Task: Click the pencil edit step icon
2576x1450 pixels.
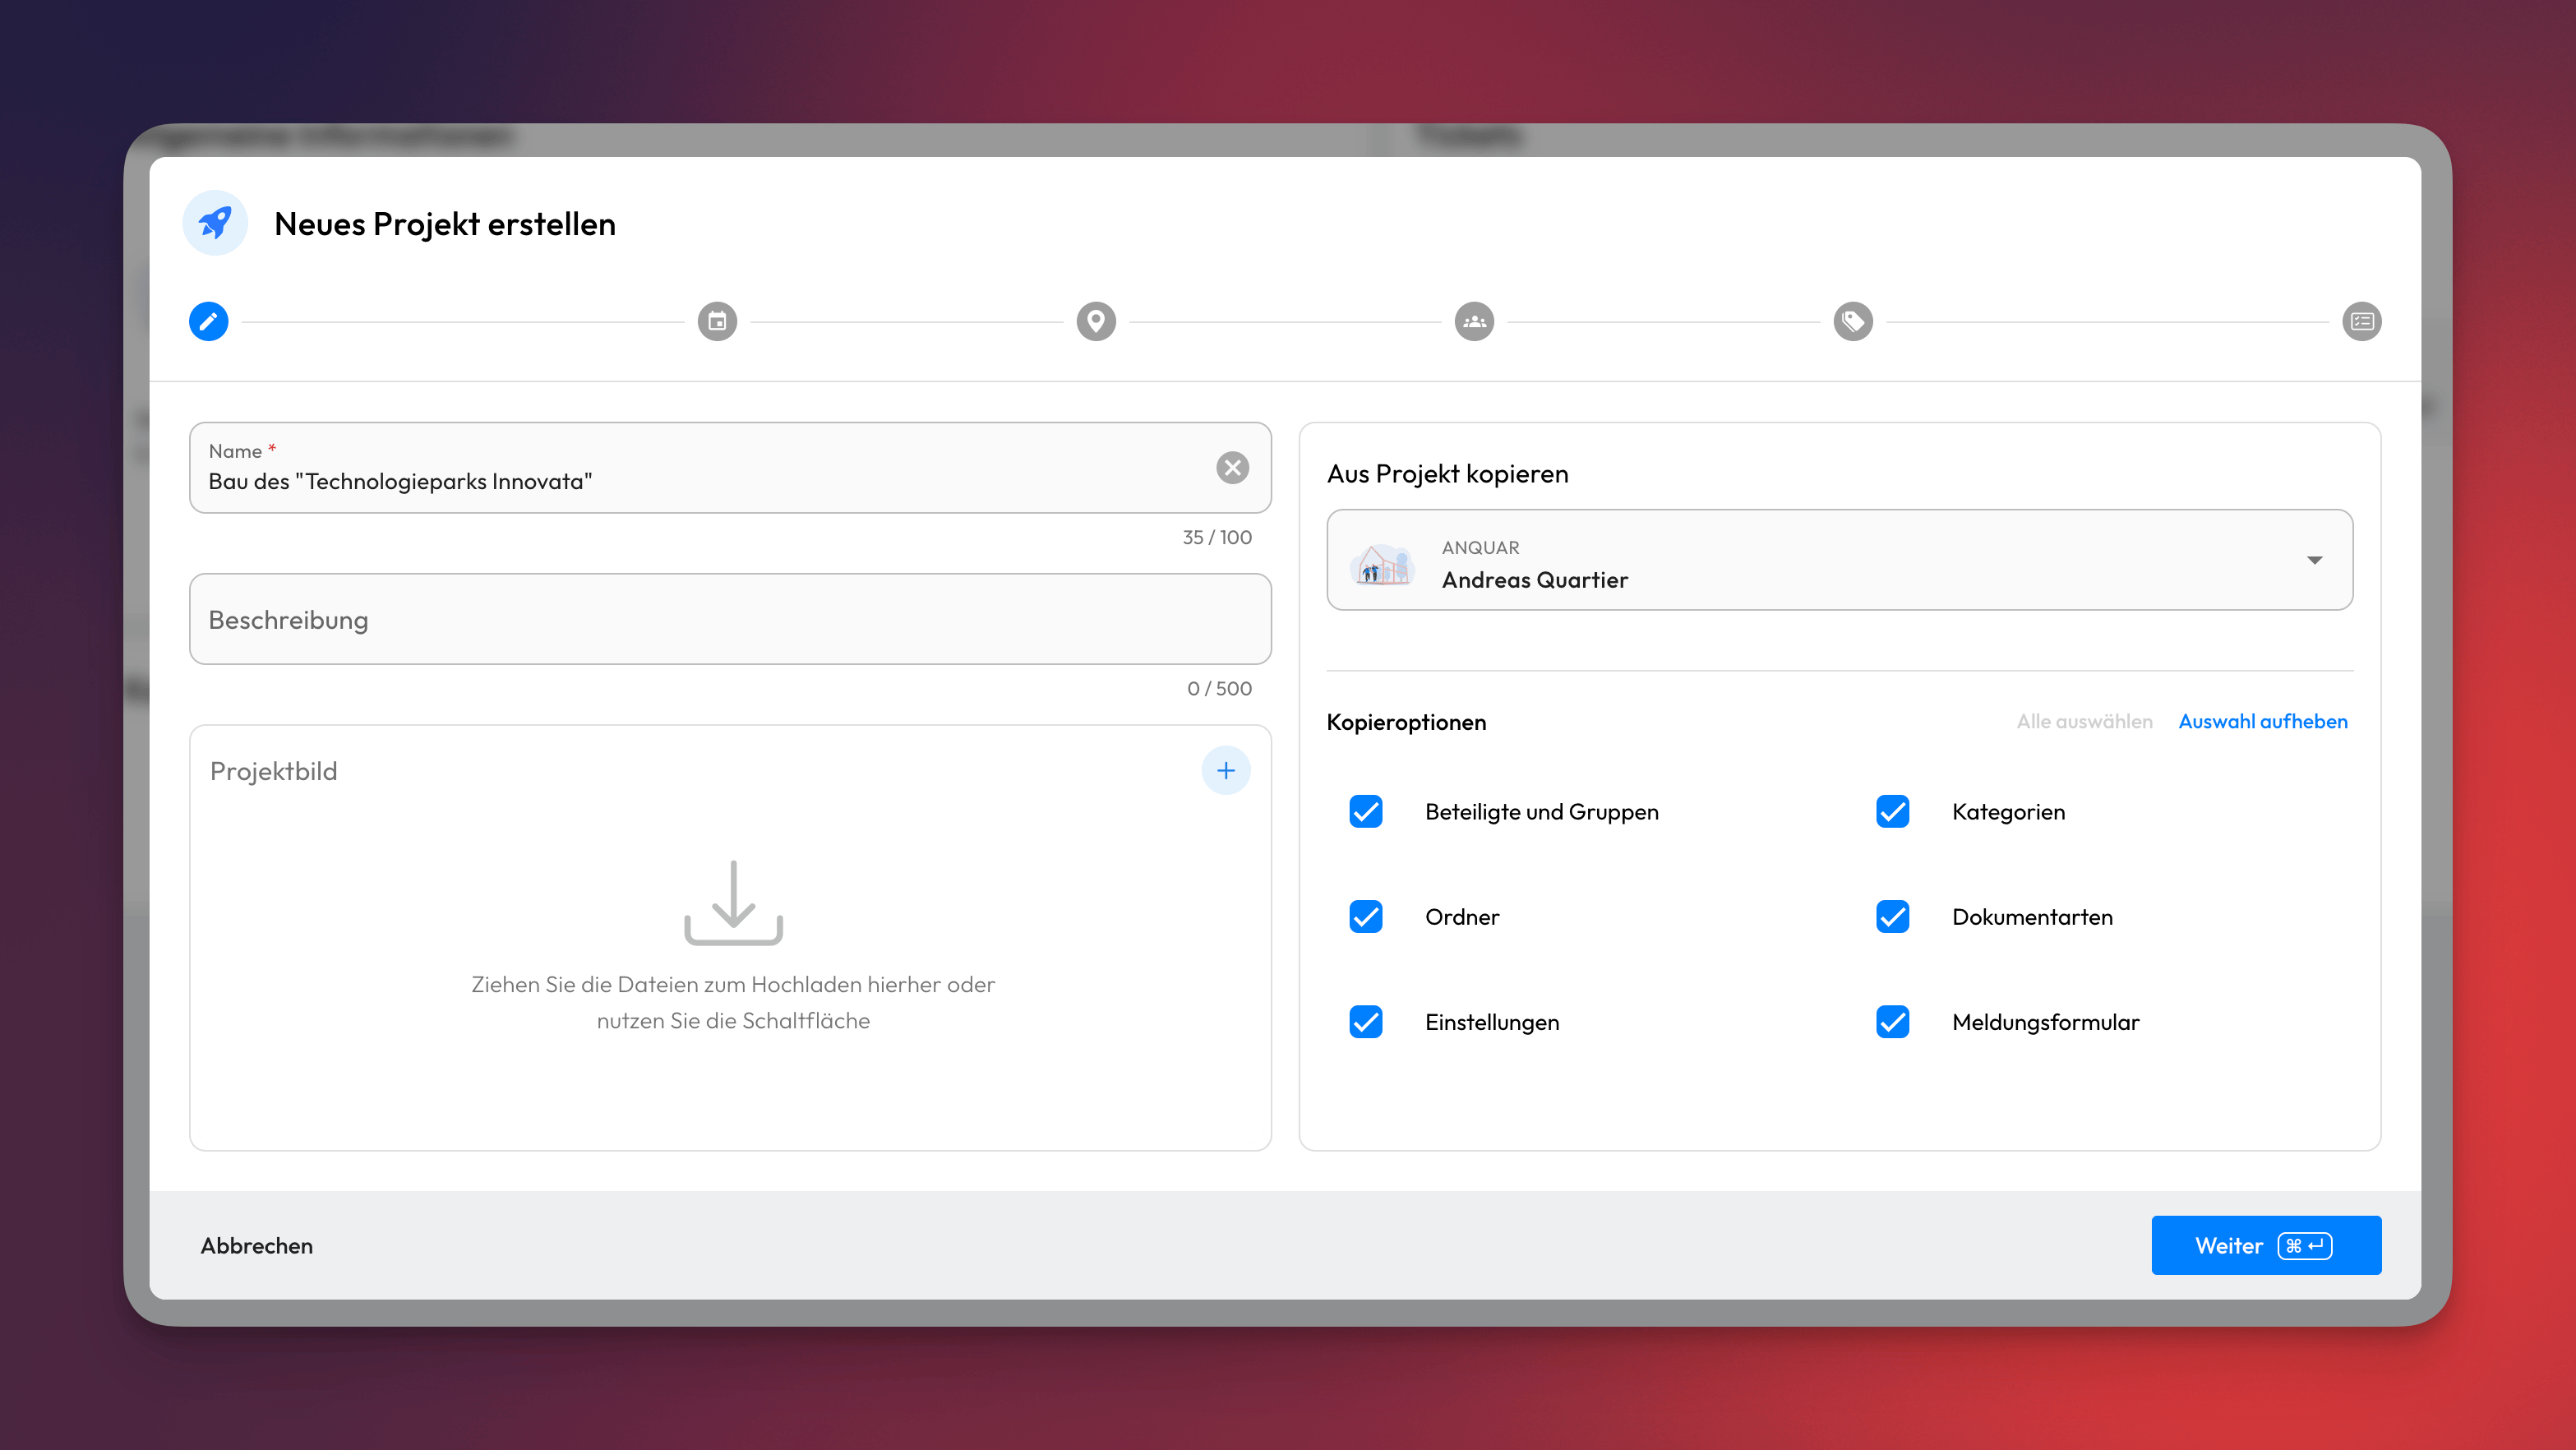Action: 208,321
